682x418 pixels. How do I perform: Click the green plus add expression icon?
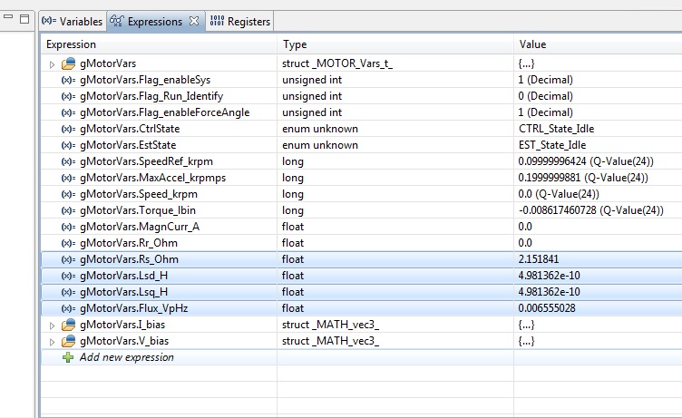tap(68, 357)
